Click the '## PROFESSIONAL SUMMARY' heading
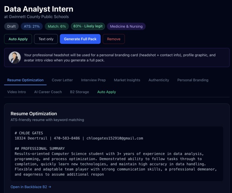 [40, 149]
